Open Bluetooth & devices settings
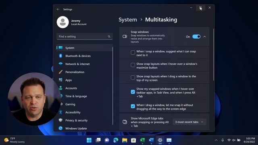The image size is (258, 145). tap(78, 56)
